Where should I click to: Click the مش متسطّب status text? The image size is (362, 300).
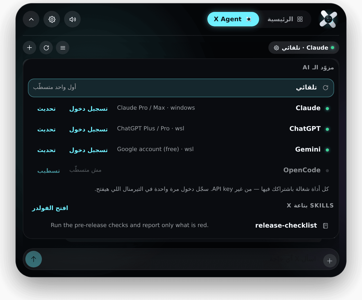coord(85,170)
